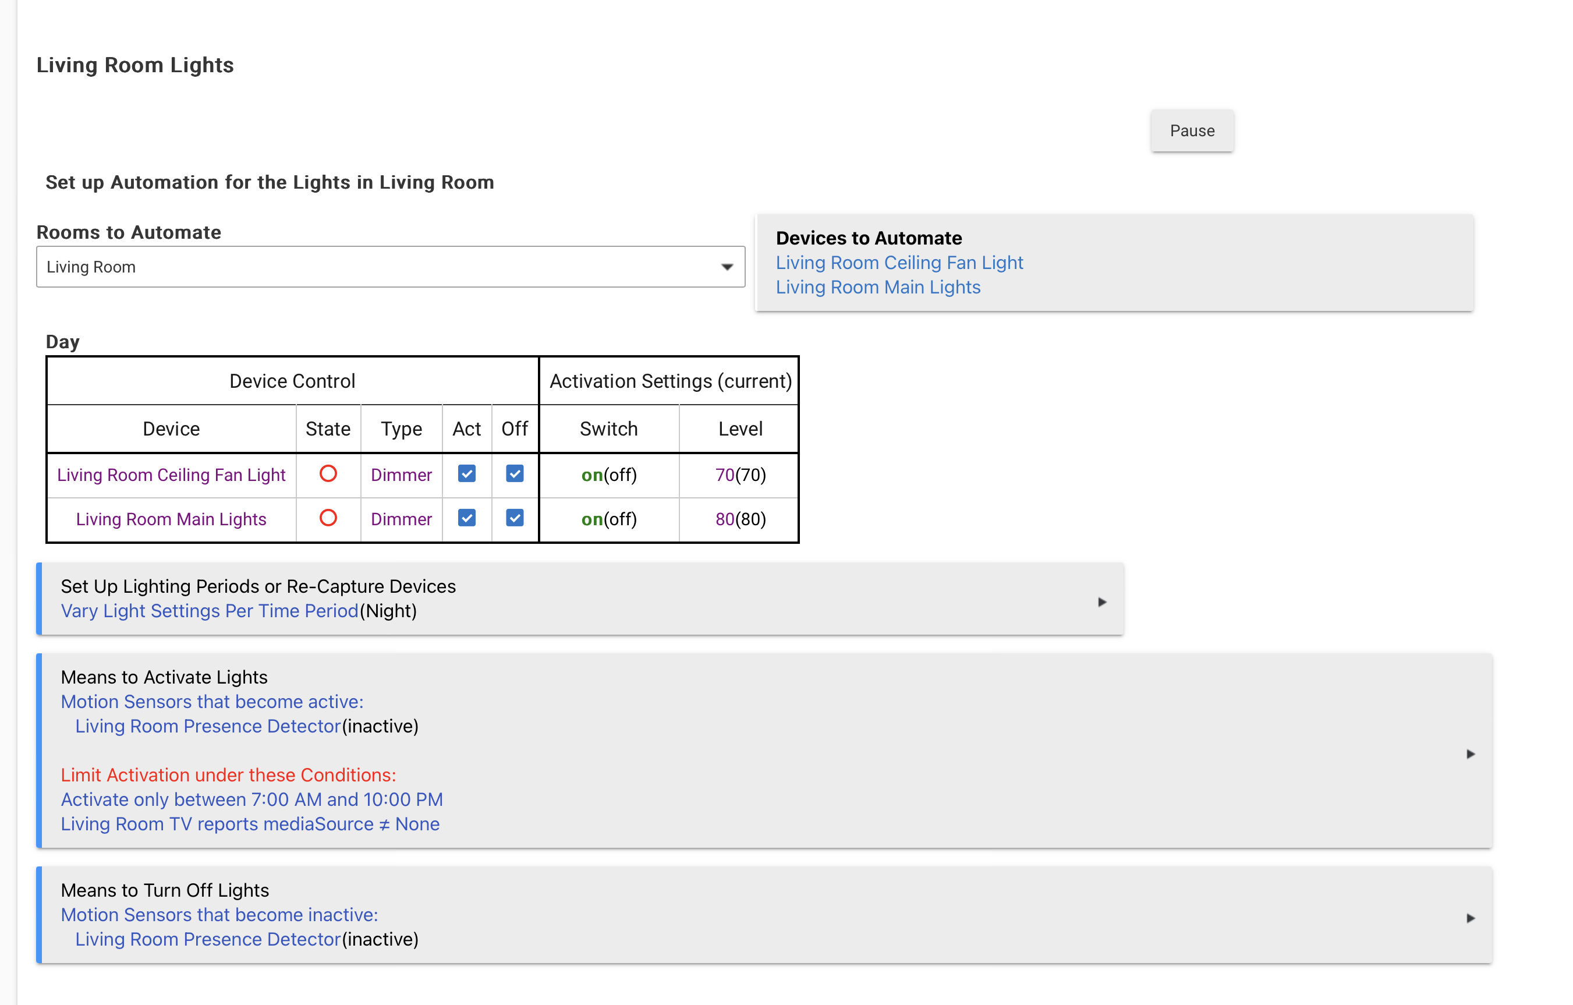Click the level 80 value for Main Lights
The height and width of the screenshot is (1005, 1573).
(724, 519)
